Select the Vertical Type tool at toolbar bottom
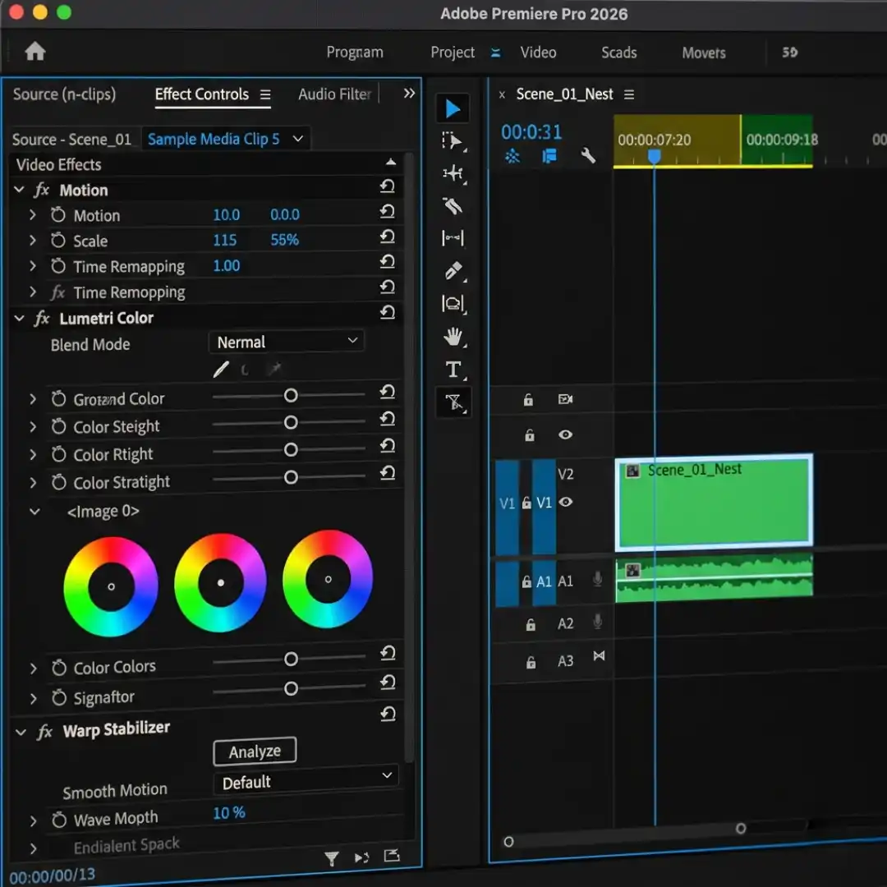Screen dimensions: 887x887 (x=453, y=402)
